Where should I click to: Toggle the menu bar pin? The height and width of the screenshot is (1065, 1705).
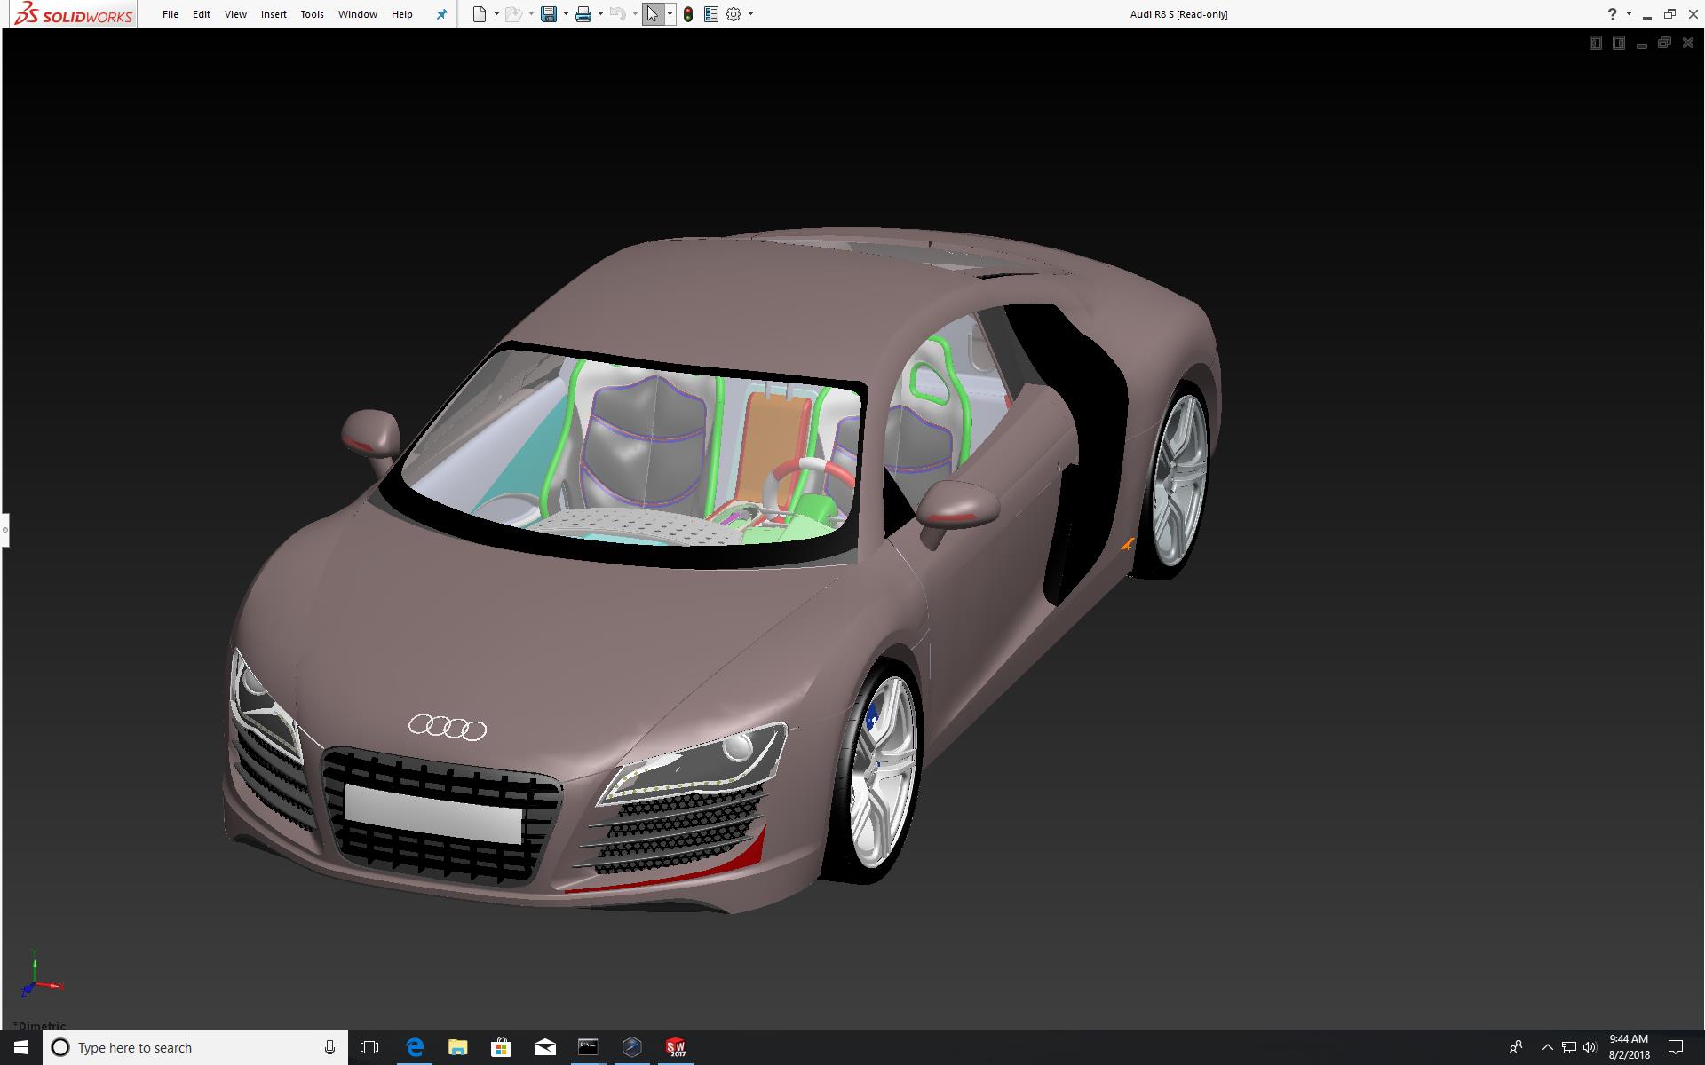(441, 14)
